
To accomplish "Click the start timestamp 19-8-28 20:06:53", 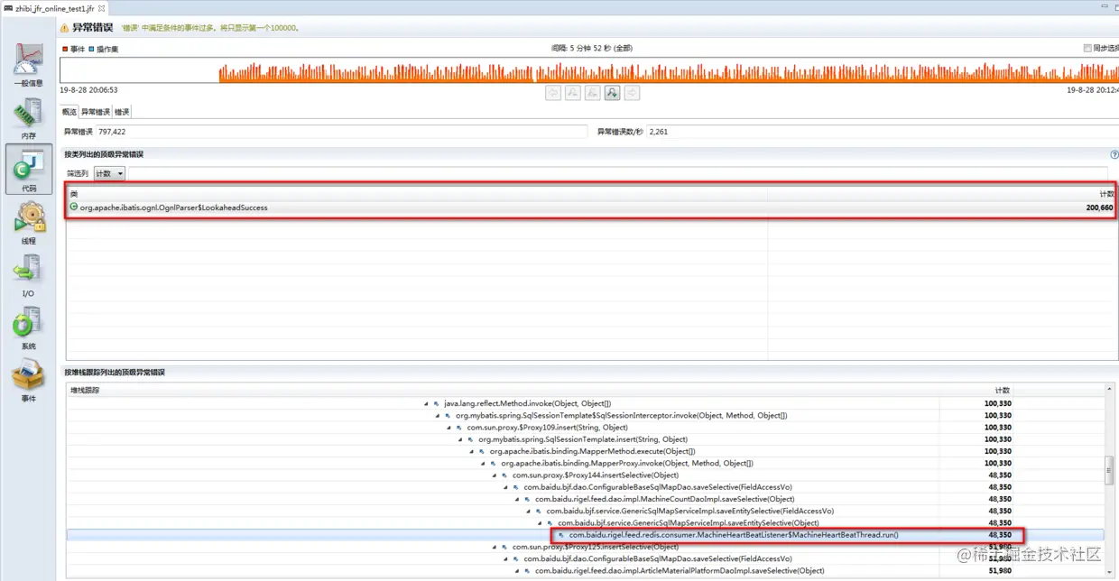I will click(88, 90).
